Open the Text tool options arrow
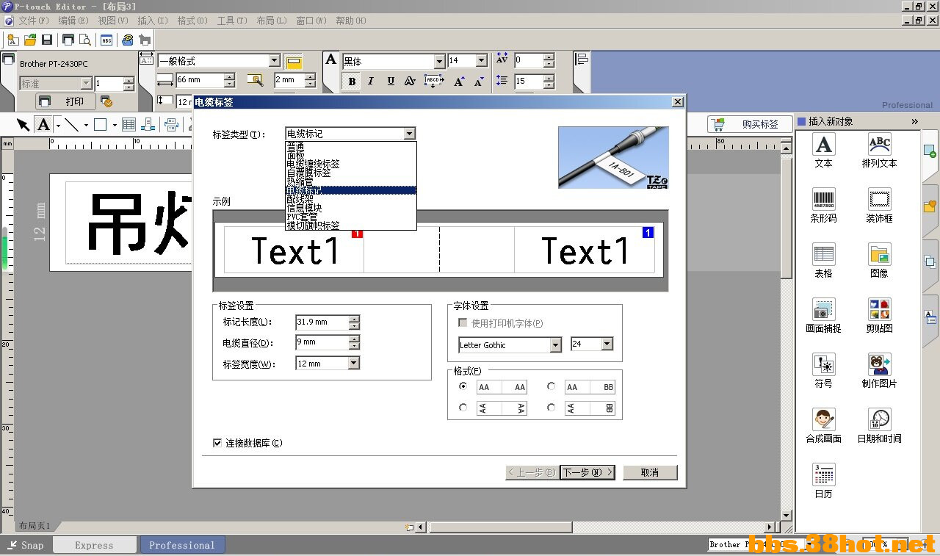The width and height of the screenshot is (940, 556). tap(58, 125)
